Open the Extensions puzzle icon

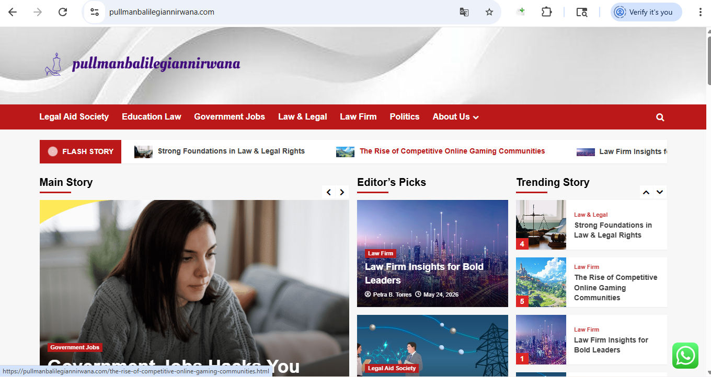[547, 12]
